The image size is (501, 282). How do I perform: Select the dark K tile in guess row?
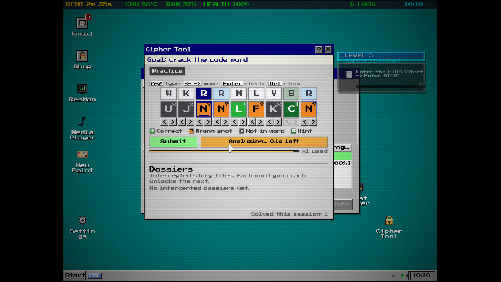tap(274, 109)
